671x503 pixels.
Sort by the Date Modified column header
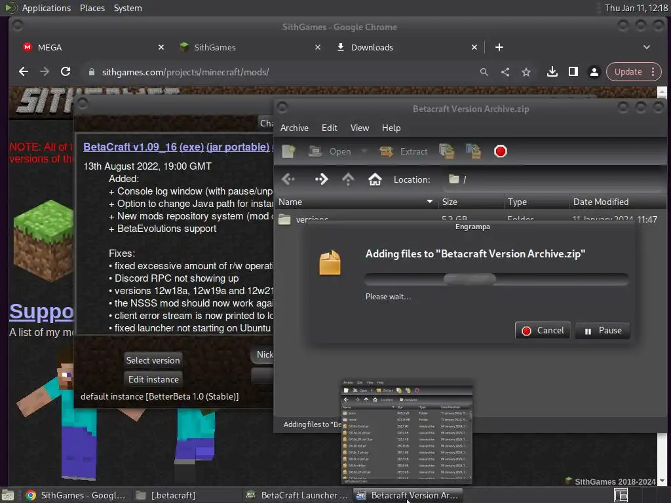618,202
